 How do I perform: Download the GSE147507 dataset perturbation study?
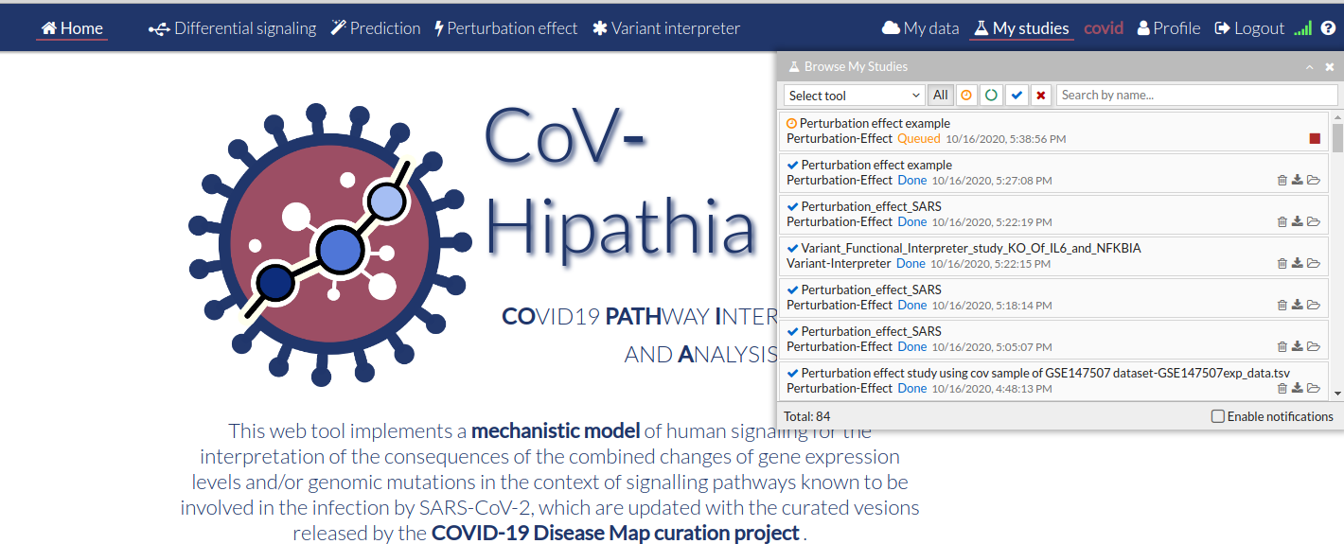1298,389
